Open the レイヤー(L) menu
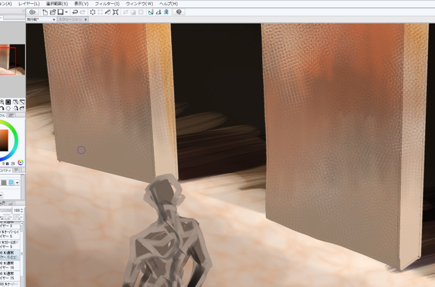The height and width of the screenshot is (287, 435). click(x=29, y=4)
